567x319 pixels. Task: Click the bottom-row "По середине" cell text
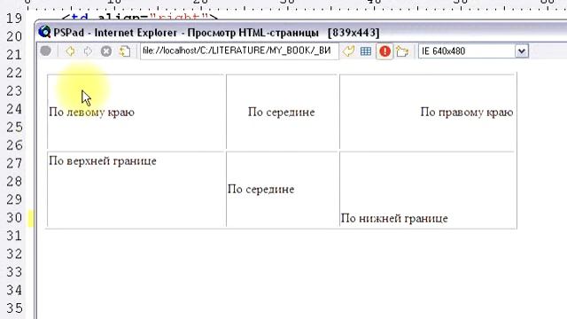[261, 189]
